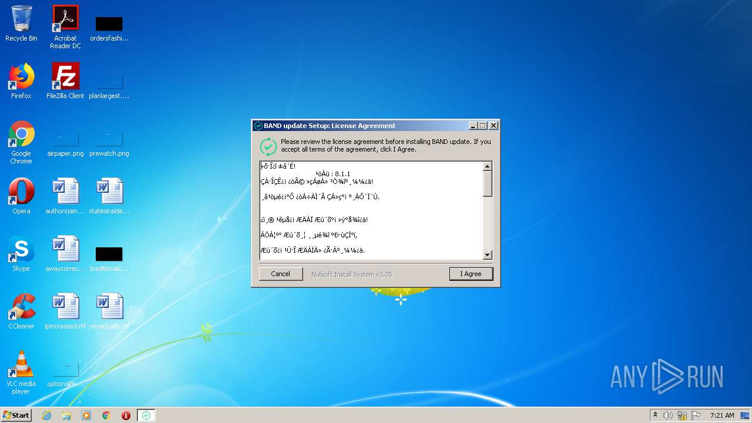Open network status tray icon
The width and height of the screenshot is (752, 423).
682,415
